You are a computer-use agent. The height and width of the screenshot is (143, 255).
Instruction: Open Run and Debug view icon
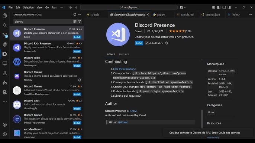pos(5,44)
